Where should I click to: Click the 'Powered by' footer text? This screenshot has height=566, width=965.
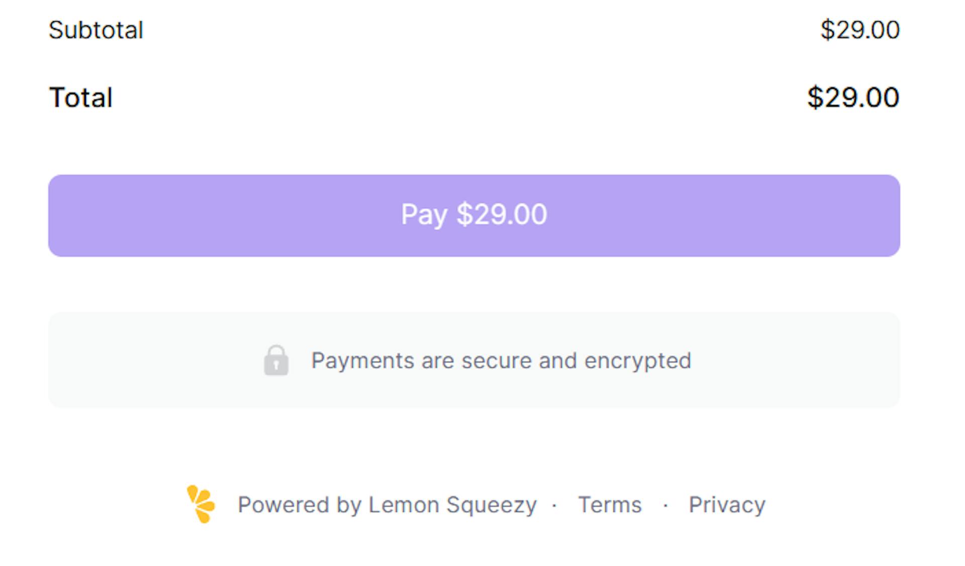300,505
